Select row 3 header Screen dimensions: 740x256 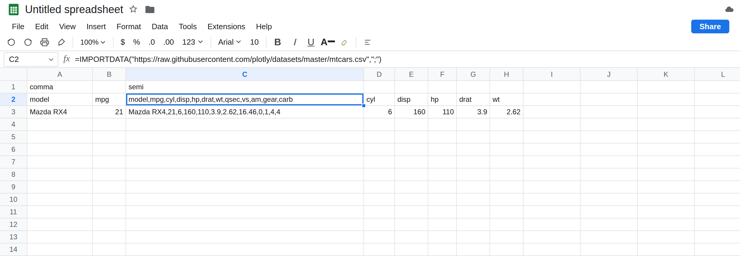pyautogui.click(x=13, y=112)
